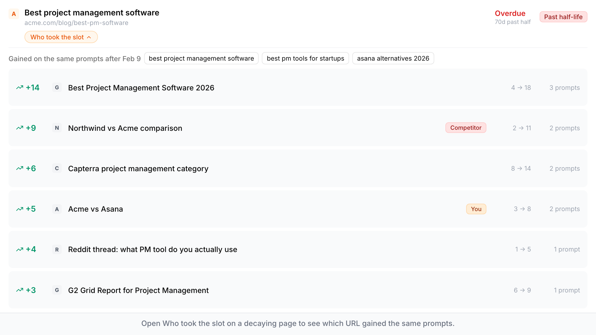Open 'Northwind vs Acme comparison' result
Image resolution: width=596 pixels, height=335 pixels.
[125, 128]
